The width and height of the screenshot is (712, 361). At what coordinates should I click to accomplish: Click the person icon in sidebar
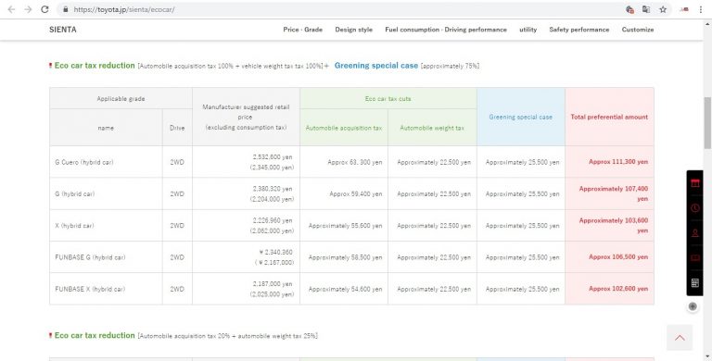click(694, 233)
